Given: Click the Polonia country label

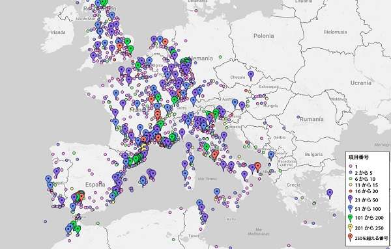Looking at the screenshot, I should coord(263,36).
